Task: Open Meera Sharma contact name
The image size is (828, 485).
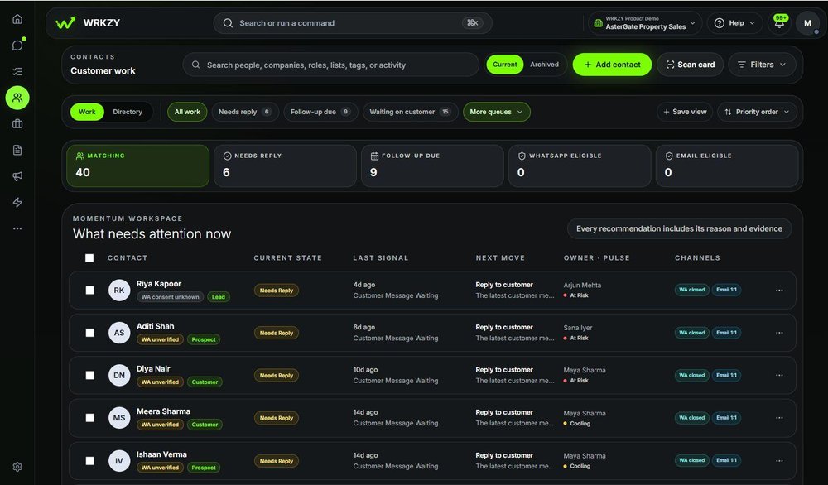Action: coord(163,411)
